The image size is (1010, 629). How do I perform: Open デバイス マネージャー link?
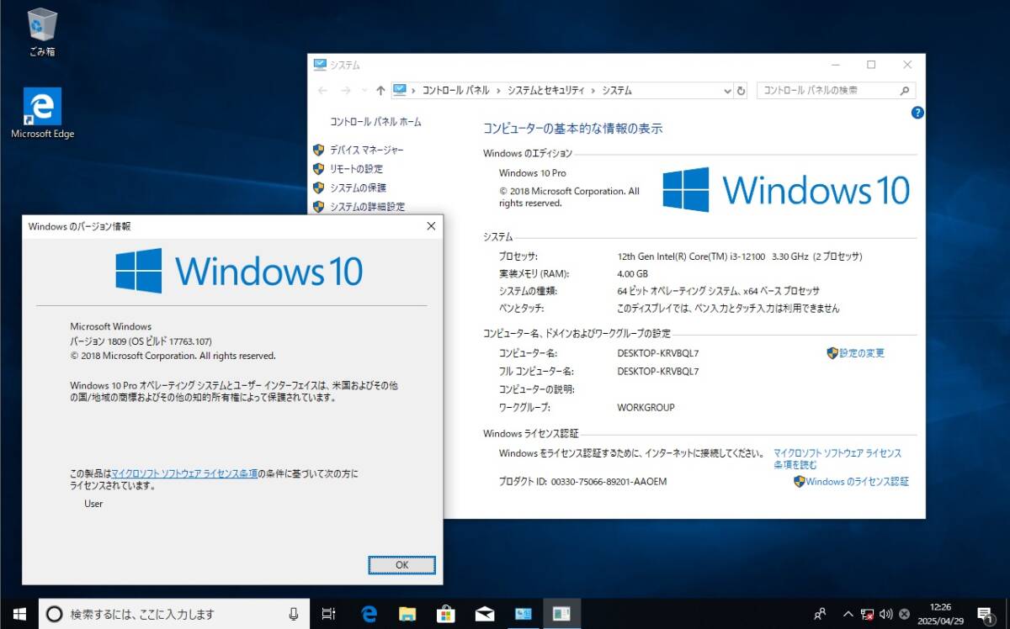(366, 150)
